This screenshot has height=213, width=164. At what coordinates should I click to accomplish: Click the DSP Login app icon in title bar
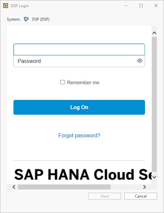coord(6,6)
